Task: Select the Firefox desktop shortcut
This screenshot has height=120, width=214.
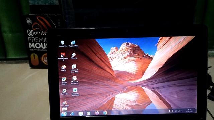Action: [64, 68]
